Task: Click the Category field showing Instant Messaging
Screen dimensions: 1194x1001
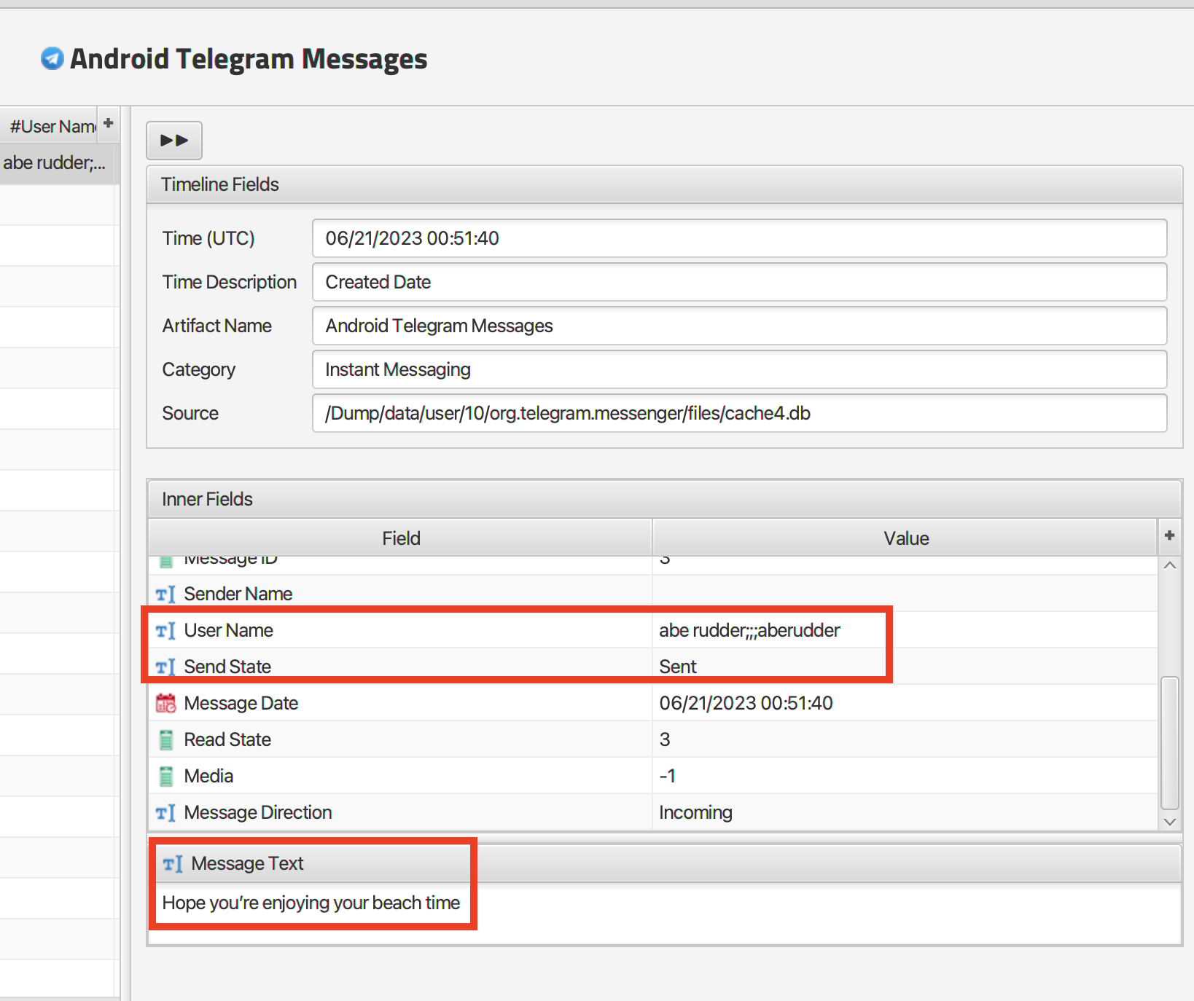Action: pos(739,369)
